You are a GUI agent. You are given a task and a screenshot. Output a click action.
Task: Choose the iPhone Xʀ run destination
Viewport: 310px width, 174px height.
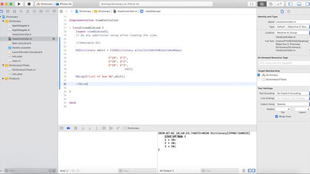click(64, 4)
